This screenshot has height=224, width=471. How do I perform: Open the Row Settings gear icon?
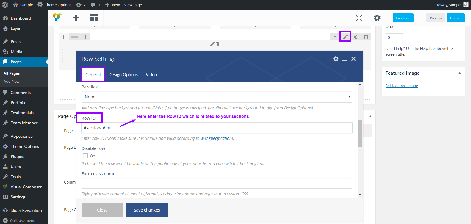[336, 59]
